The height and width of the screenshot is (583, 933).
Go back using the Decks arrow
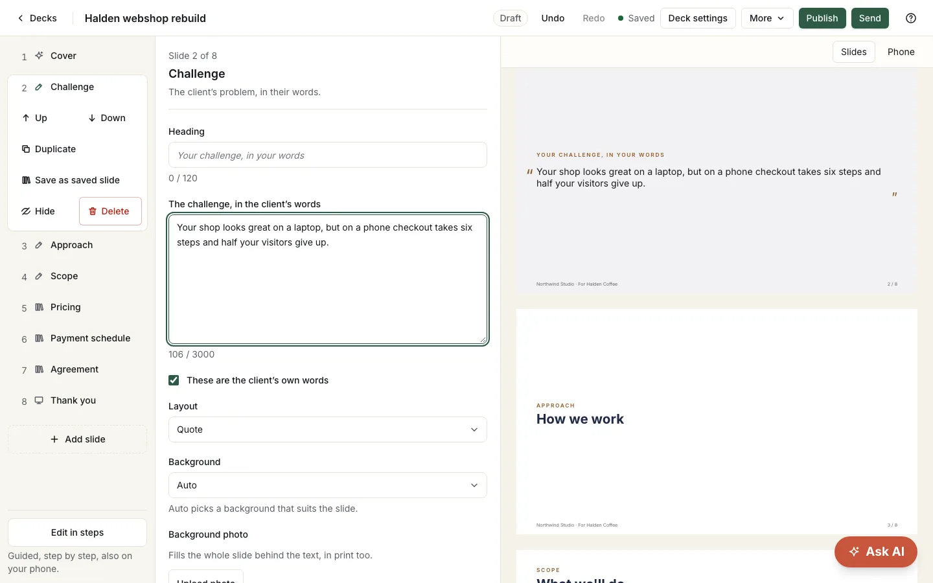pos(37,18)
